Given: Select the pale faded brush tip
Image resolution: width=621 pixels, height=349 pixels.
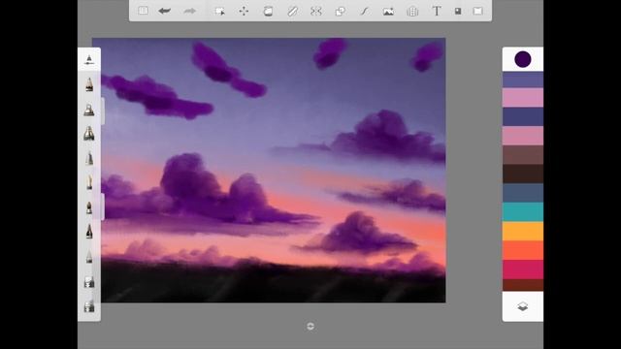Looking at the screenshot, I should [89, 257].
